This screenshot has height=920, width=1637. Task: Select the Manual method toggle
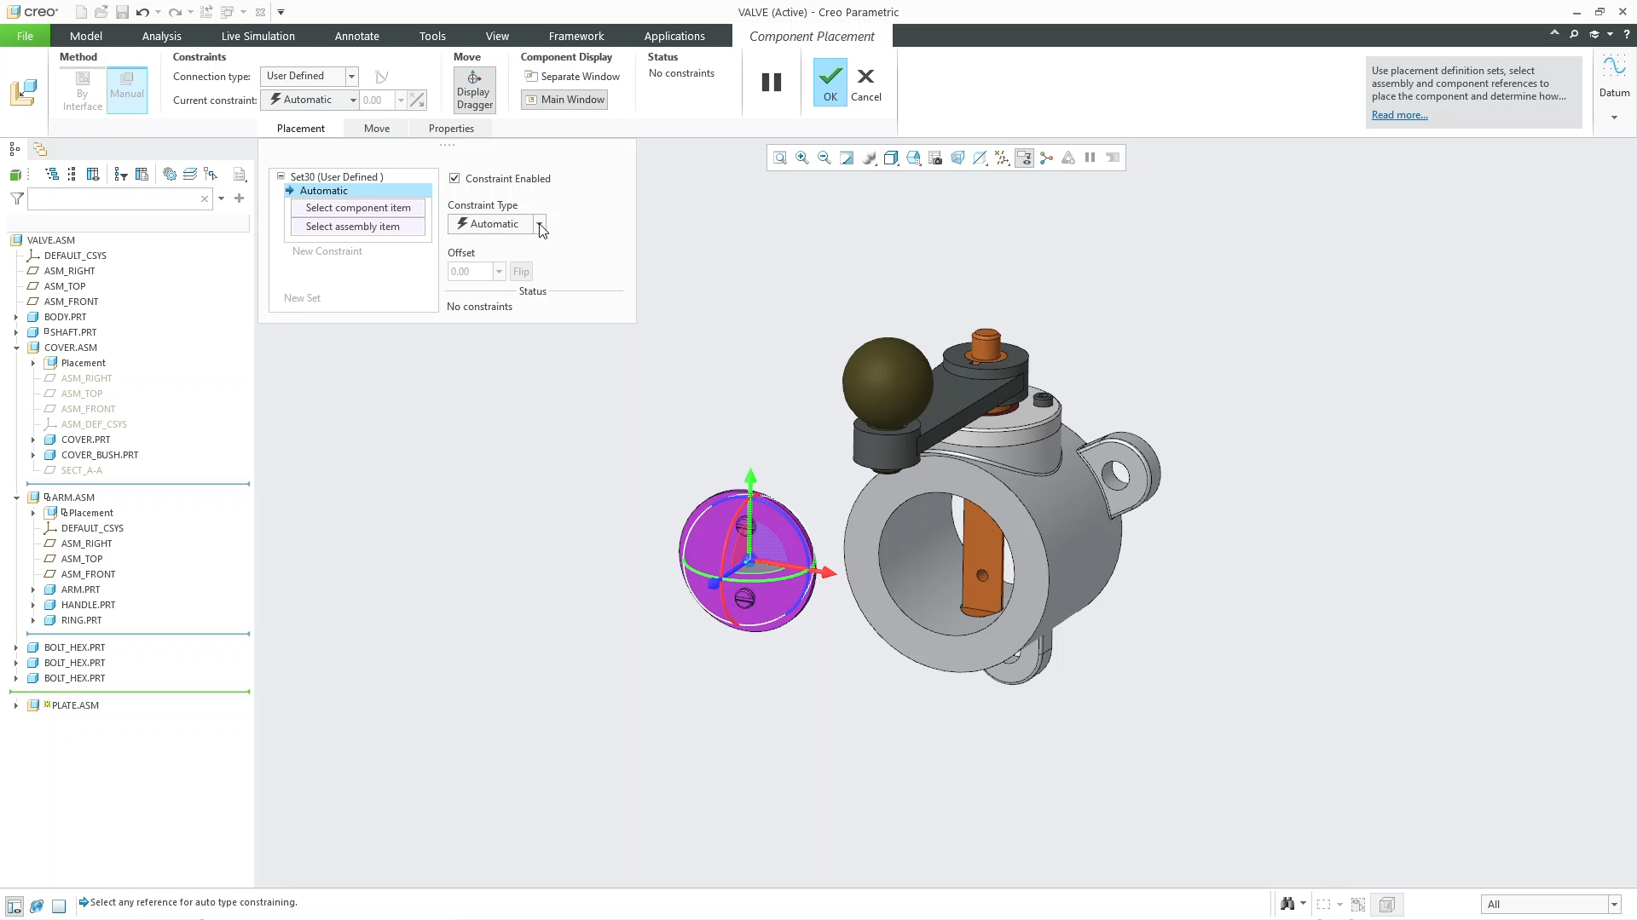[x=127, y=89]
